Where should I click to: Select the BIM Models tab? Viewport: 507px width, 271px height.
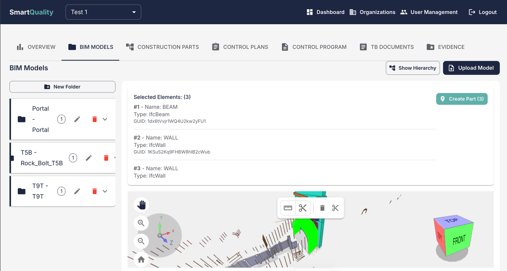[90, 47]
